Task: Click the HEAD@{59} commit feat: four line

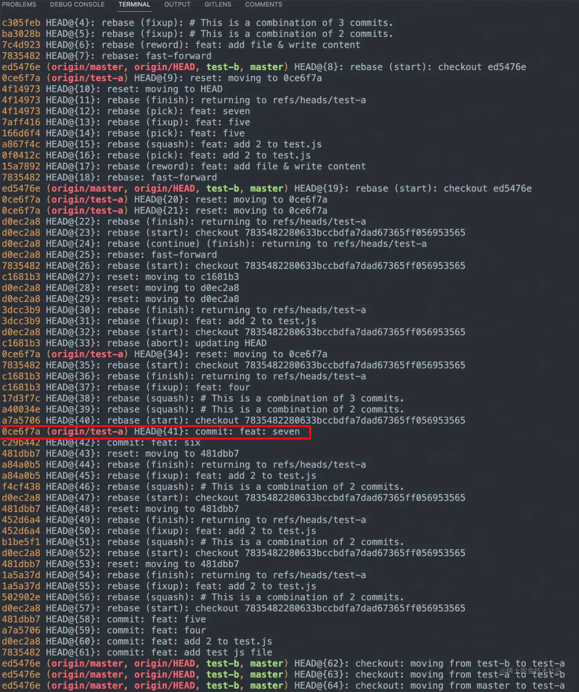Action: pyautogui.click(x=104, y=631)
